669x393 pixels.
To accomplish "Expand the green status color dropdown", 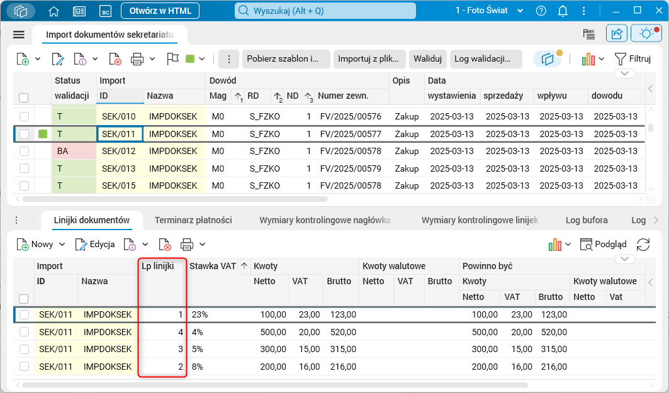I will [202, 59].
